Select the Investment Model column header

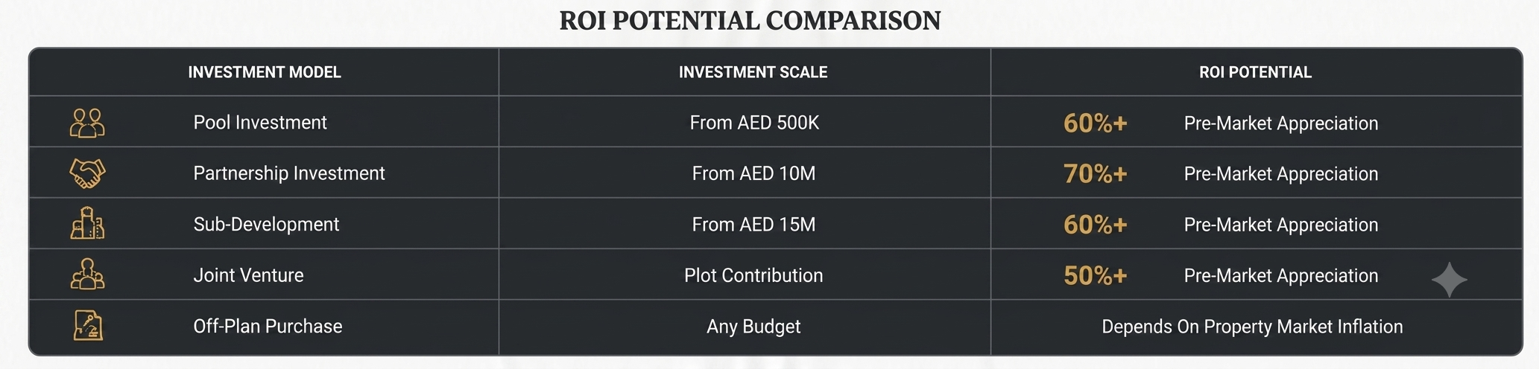(265, 72)
